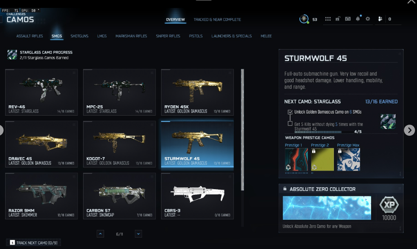Screen dimensions: 417x249
Task: Click Unlock Absolute Zero Camo description
Action: click(x=317, y=226)
